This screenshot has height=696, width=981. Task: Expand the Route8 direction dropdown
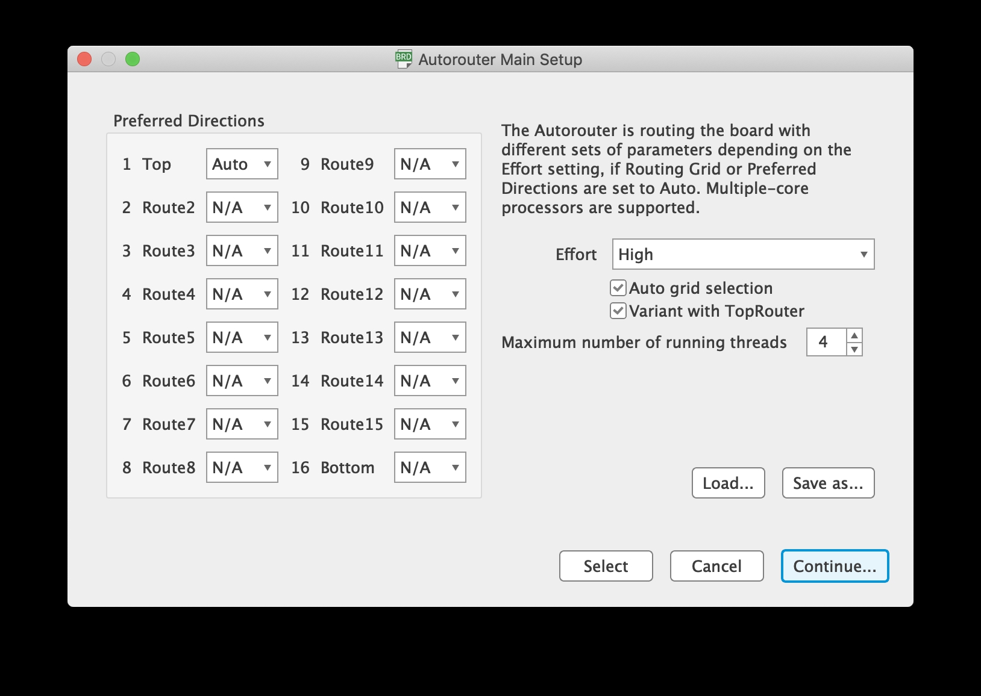(242, 468)
